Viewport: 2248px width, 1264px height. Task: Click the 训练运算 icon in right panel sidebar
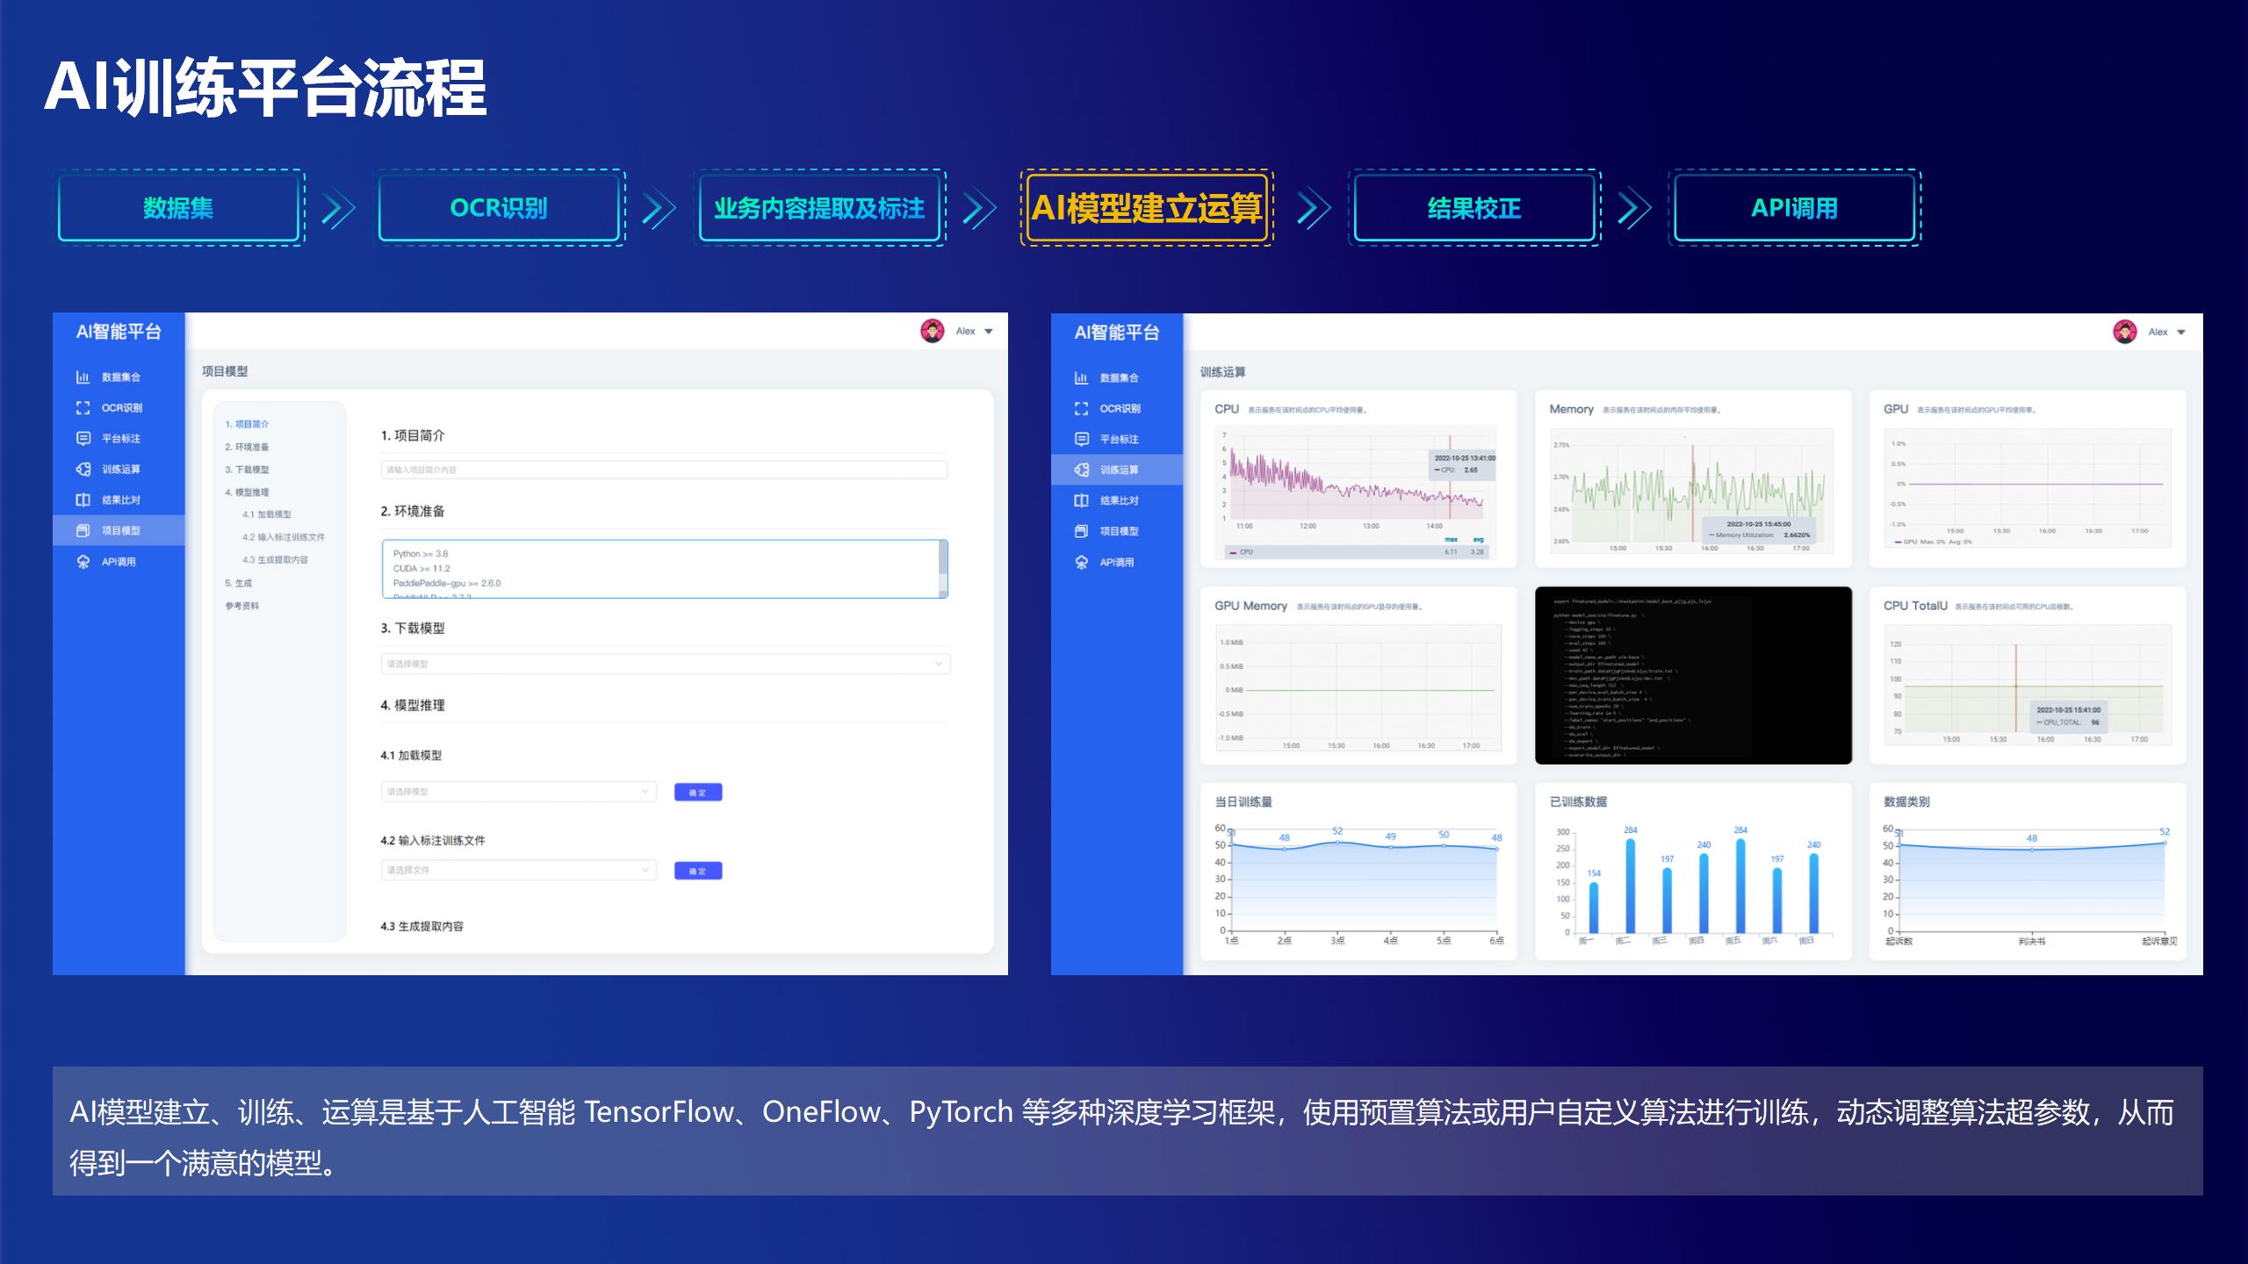point(1081,470)
